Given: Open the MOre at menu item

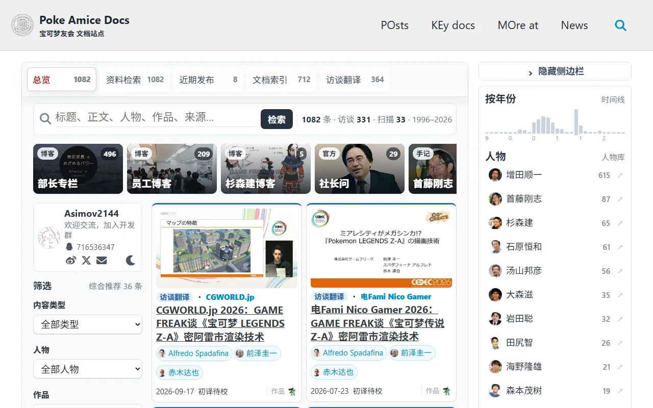Looking at the screenshot, I should [x=518, y=25].
